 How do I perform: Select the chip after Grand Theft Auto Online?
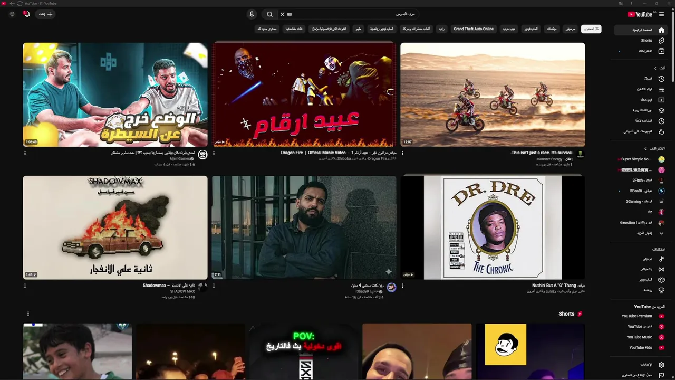click(x=442, y=29)
